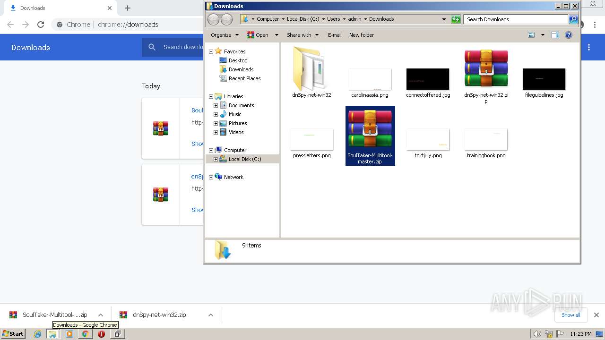Screen dimensions: 605x340
Task: Expand the Music library node
Action: coord(216,114)
